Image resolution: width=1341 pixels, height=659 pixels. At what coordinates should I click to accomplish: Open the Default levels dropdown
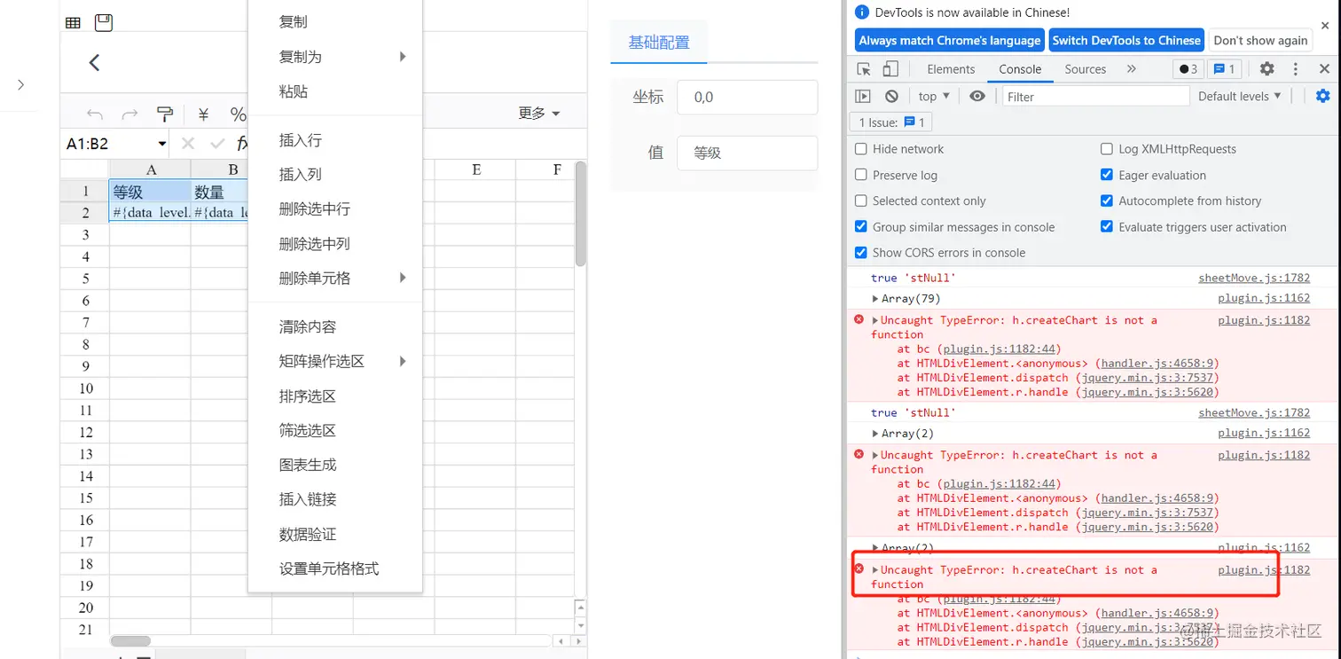point(1240,96)
